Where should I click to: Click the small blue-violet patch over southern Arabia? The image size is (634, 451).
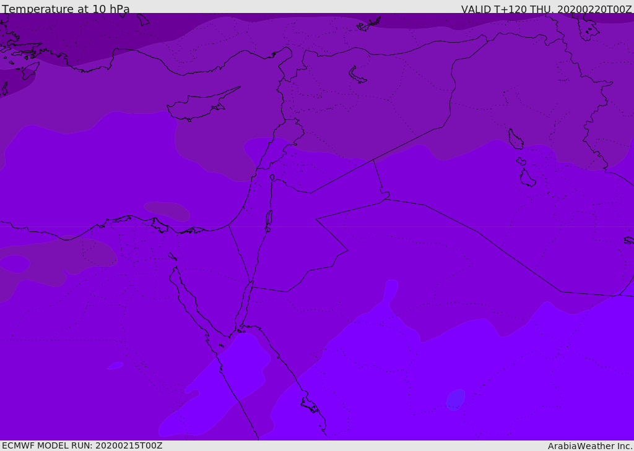pyautogui.click(x=456, y=399)
